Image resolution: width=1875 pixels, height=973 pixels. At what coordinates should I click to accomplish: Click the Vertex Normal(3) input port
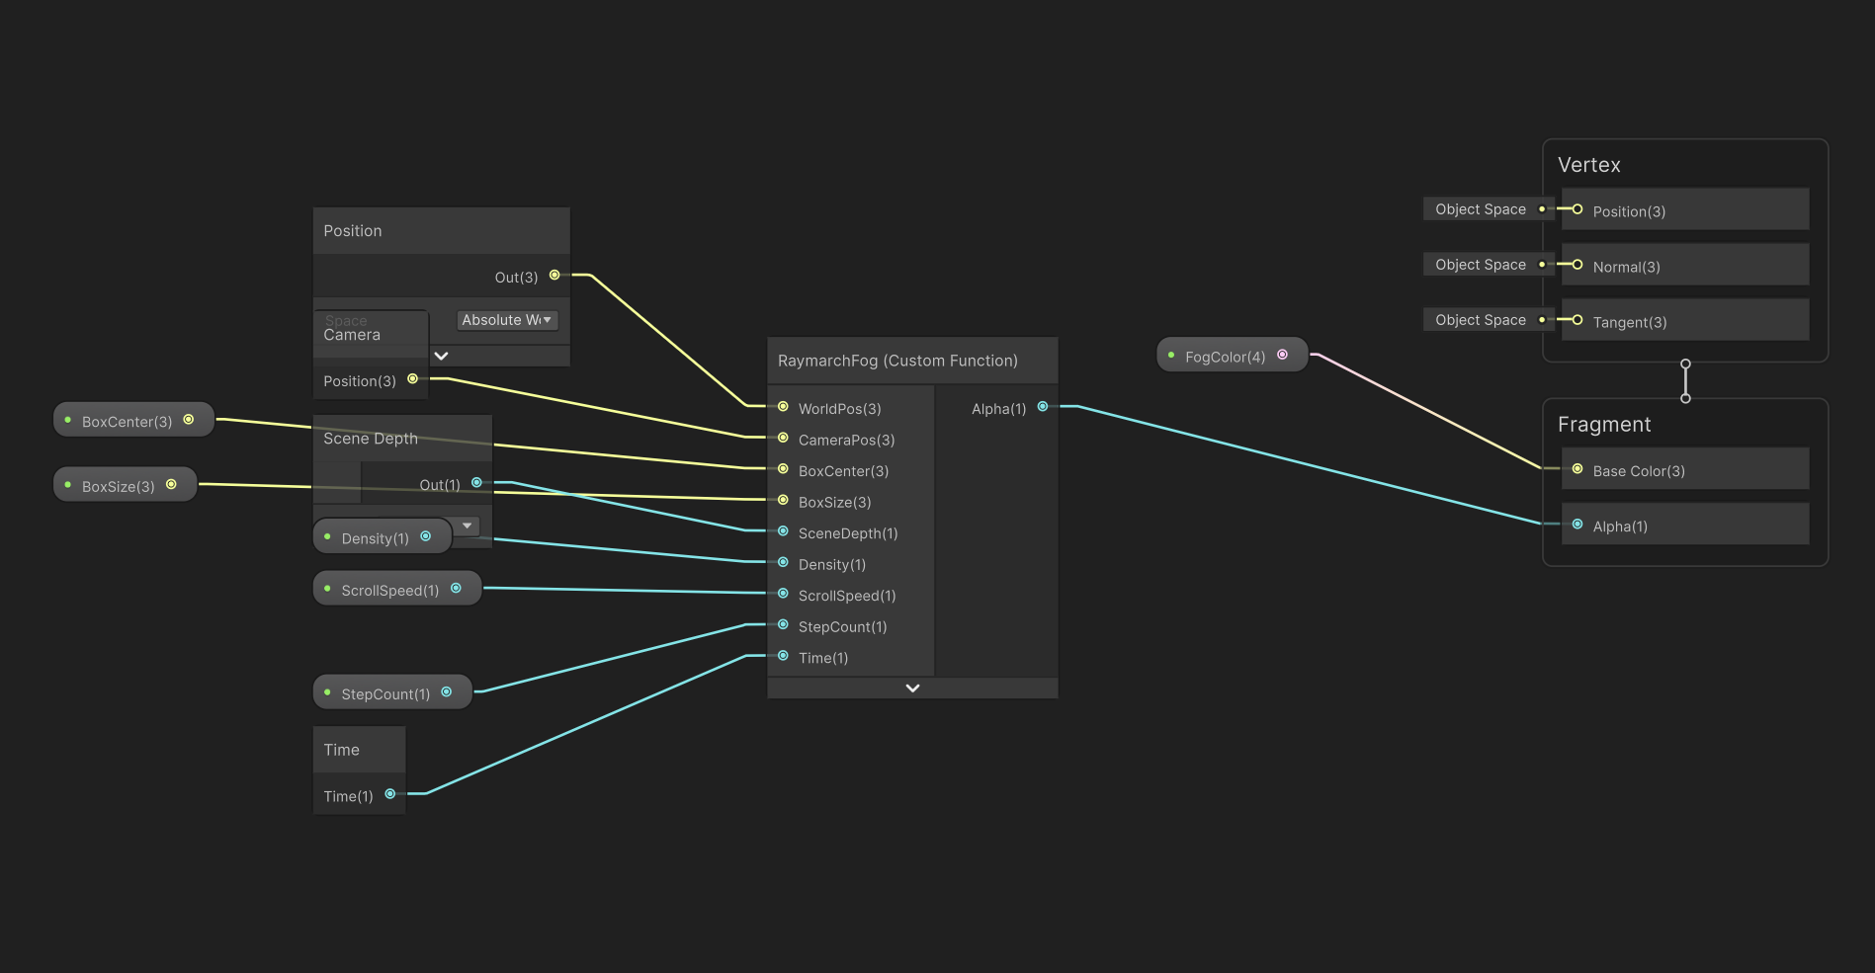1577,265
